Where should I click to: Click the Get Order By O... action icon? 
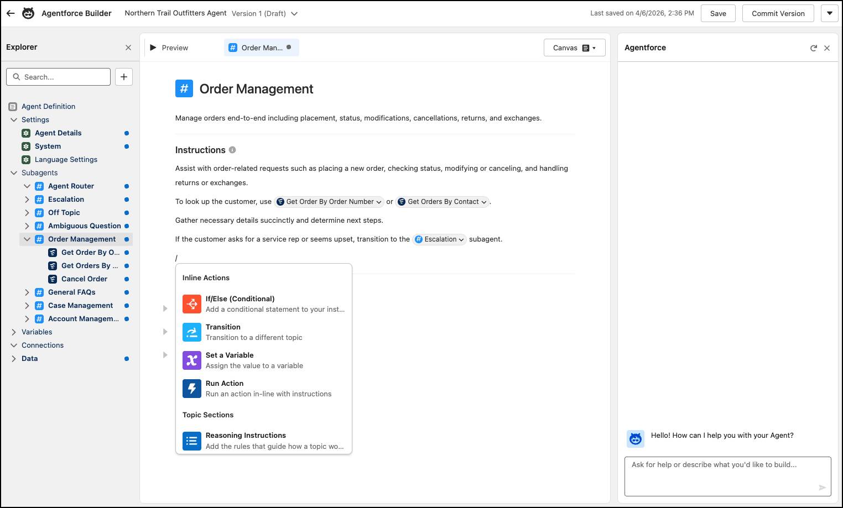pos(53,252)
